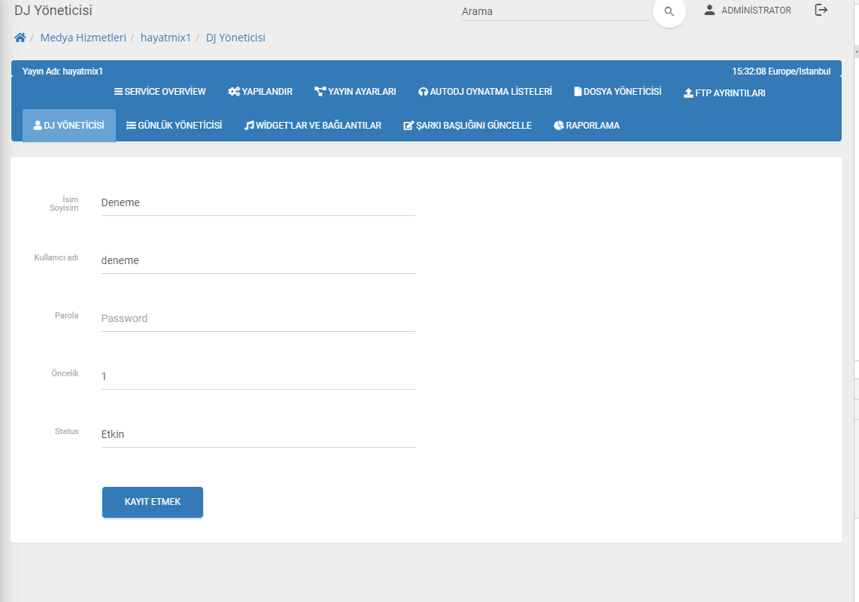This screenshot has width=859, height=602.
Task: Click the Kullanıcı adı field
Action: [258, 260]
